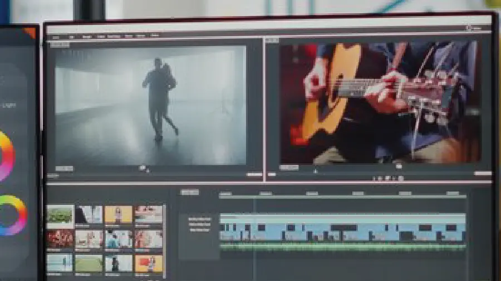Click the green audio waveform track in timeline
The image size is (501, 281).
coord(342,247)
